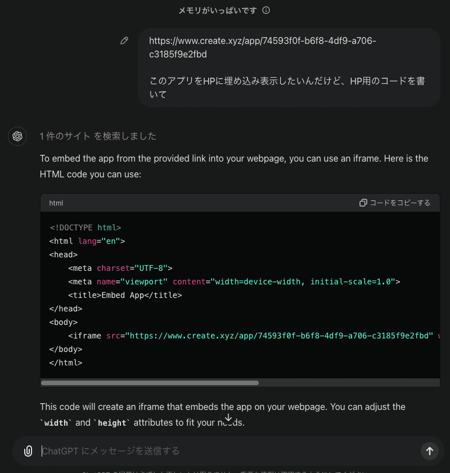
Task: Jump to bottom with down-arrow button
Action: [228, 417]
